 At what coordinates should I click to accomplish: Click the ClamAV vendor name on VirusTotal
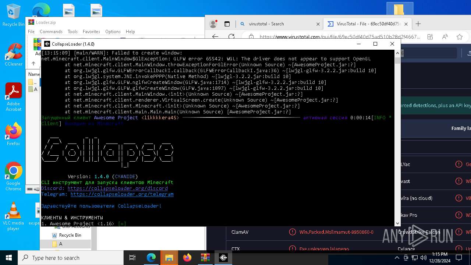(x=240, y=232)
